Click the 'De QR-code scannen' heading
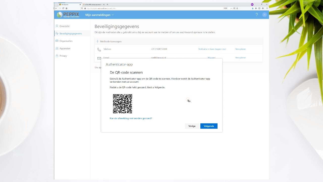323x182 pixels. pyautogui.click(x=126, y=72)
